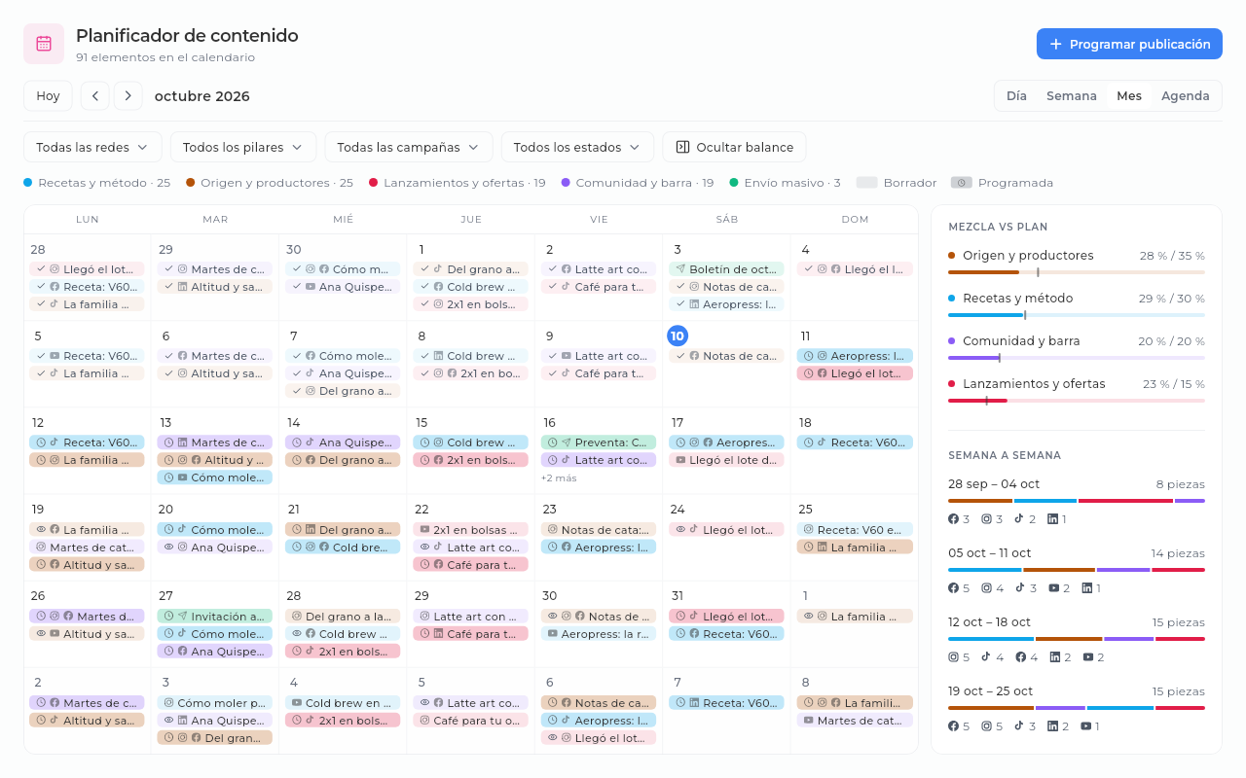Toggle the Lanzamientos y ofertas · 19 legend filter

click(x=458, y=183)
